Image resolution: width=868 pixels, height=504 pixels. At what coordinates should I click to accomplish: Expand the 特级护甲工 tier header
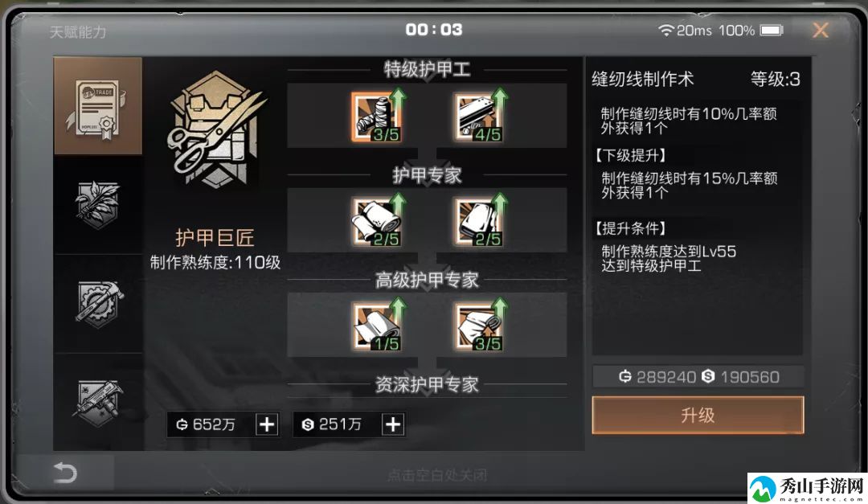[427, 70]
